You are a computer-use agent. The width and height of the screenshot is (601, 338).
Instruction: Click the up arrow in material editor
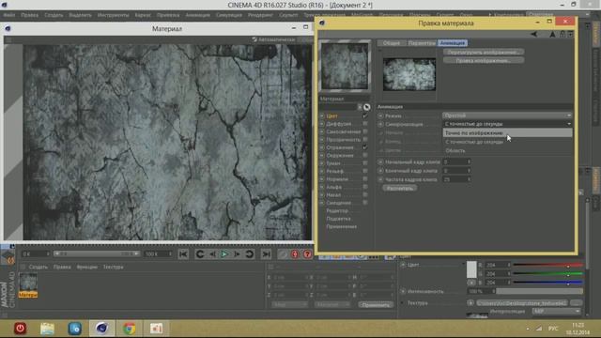pos(552,34)
